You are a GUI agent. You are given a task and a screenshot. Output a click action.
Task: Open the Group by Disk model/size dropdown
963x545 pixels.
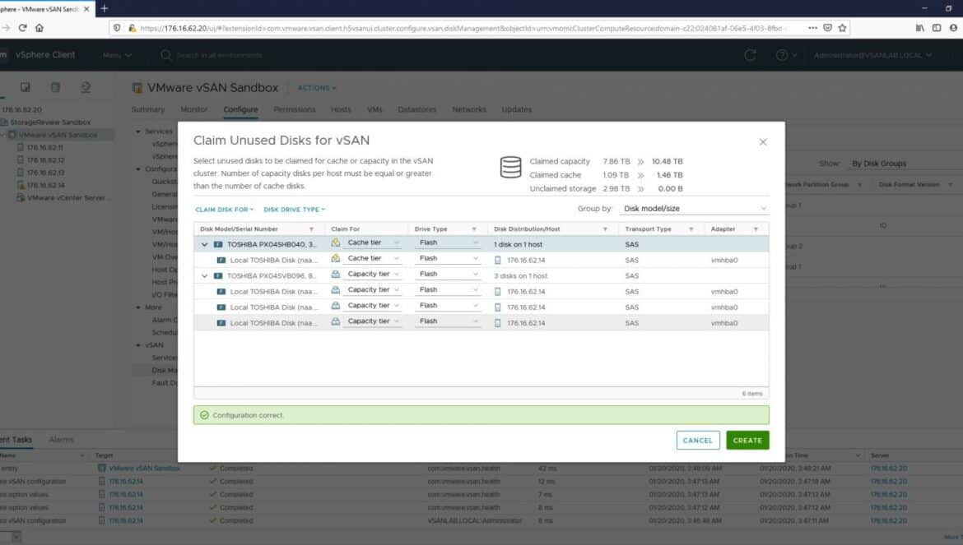coord(694,209)
